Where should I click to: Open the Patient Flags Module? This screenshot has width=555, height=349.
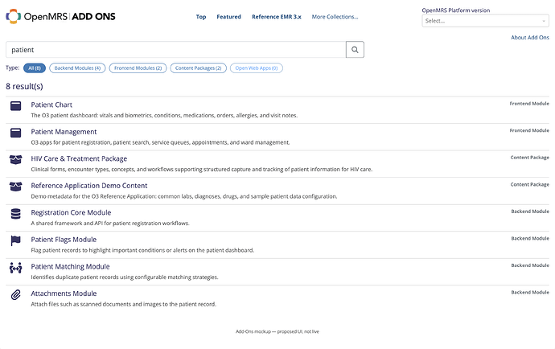pos(64,240)
